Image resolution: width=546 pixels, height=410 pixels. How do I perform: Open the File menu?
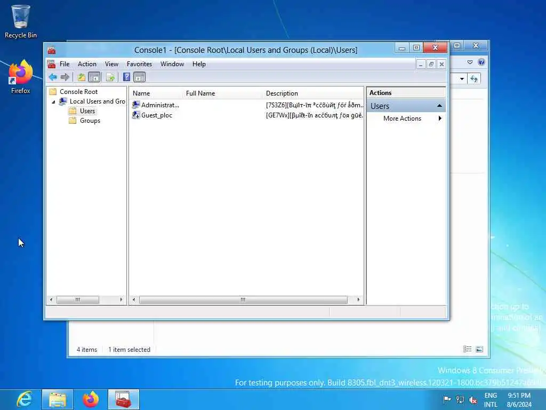pos(65,64)
